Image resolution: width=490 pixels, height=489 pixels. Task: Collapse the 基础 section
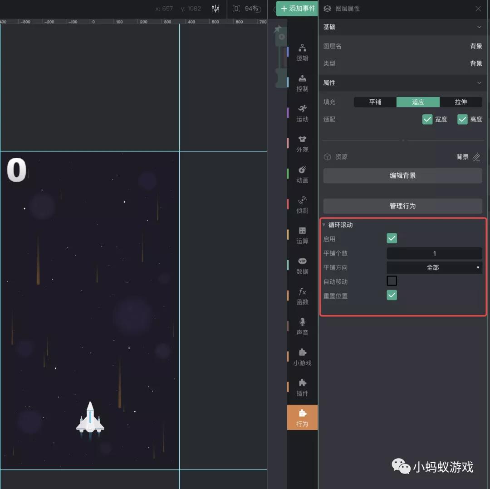coord(479,27)
